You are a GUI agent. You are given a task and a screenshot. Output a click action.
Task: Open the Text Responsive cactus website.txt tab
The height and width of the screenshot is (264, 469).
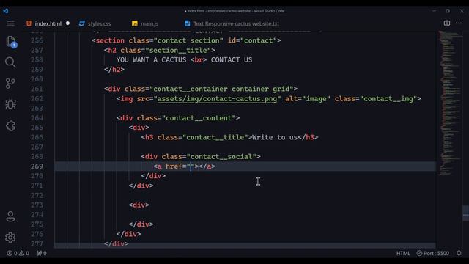coord(236,23)
